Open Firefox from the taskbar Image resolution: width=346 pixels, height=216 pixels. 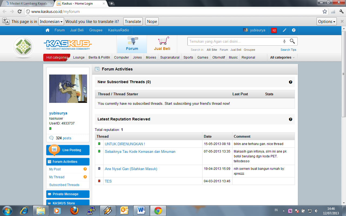pos(74,210)
